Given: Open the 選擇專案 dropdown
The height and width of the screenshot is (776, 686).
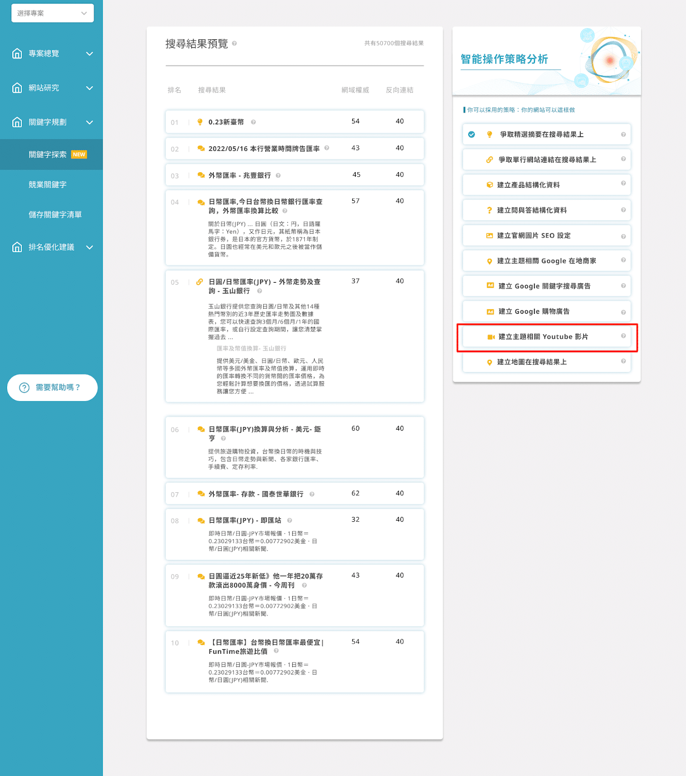Looking at the screenshot, I should click(52, 13).
